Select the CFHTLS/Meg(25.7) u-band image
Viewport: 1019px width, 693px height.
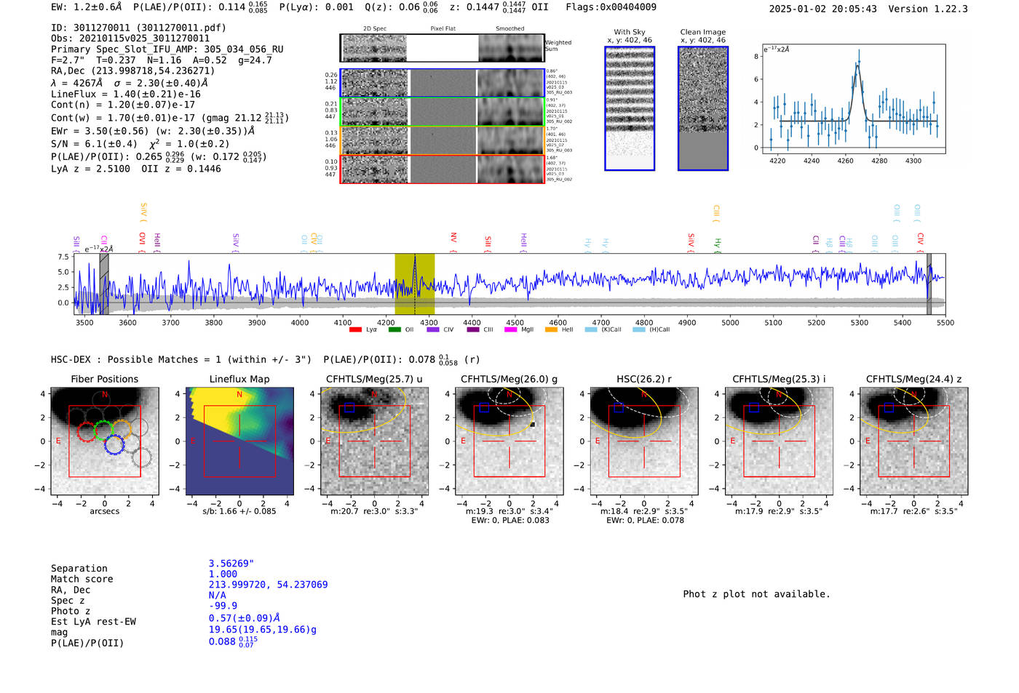click(374, 441)
